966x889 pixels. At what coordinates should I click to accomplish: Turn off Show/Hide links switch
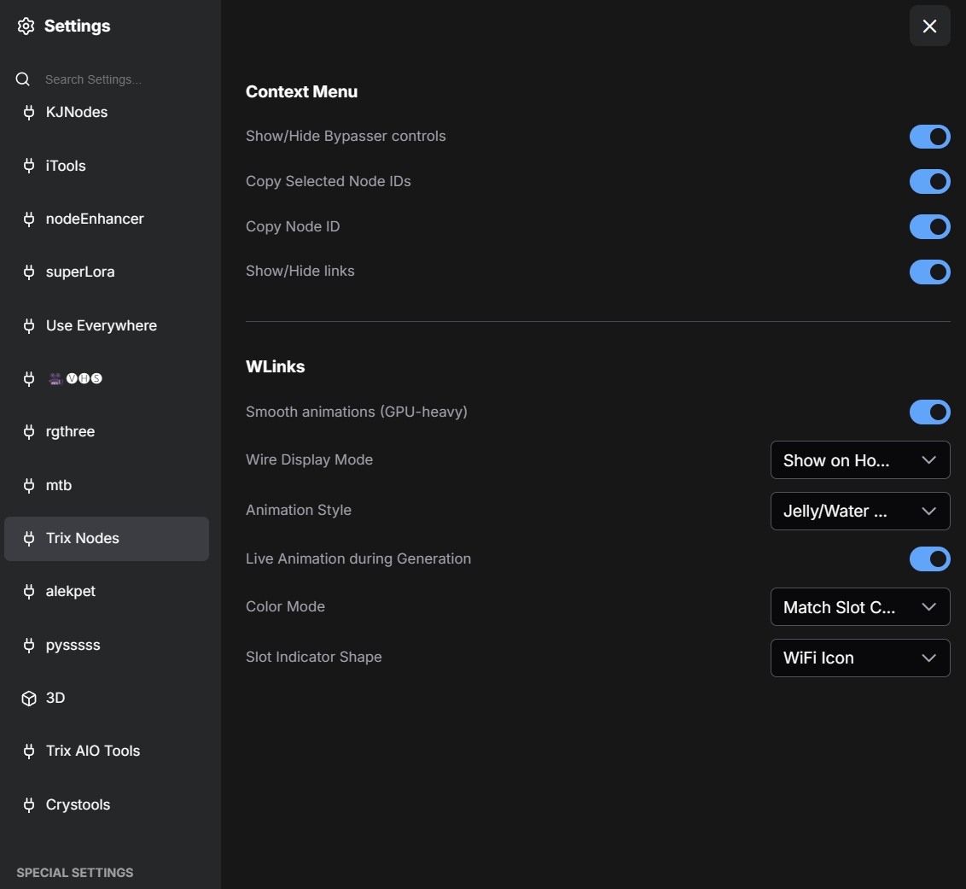click(x=929, y=272)
